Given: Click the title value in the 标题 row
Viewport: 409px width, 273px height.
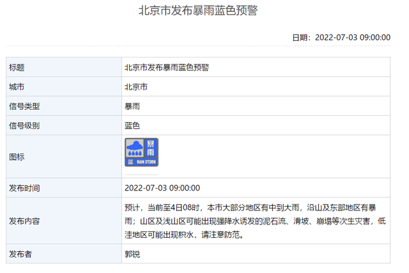Looking at the screenshot, I should (167, 68).
